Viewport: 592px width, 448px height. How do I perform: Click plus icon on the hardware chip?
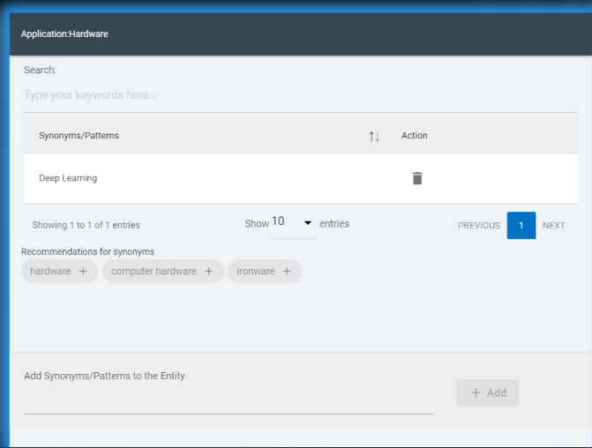pyautogui.click(x=83, y=272)
